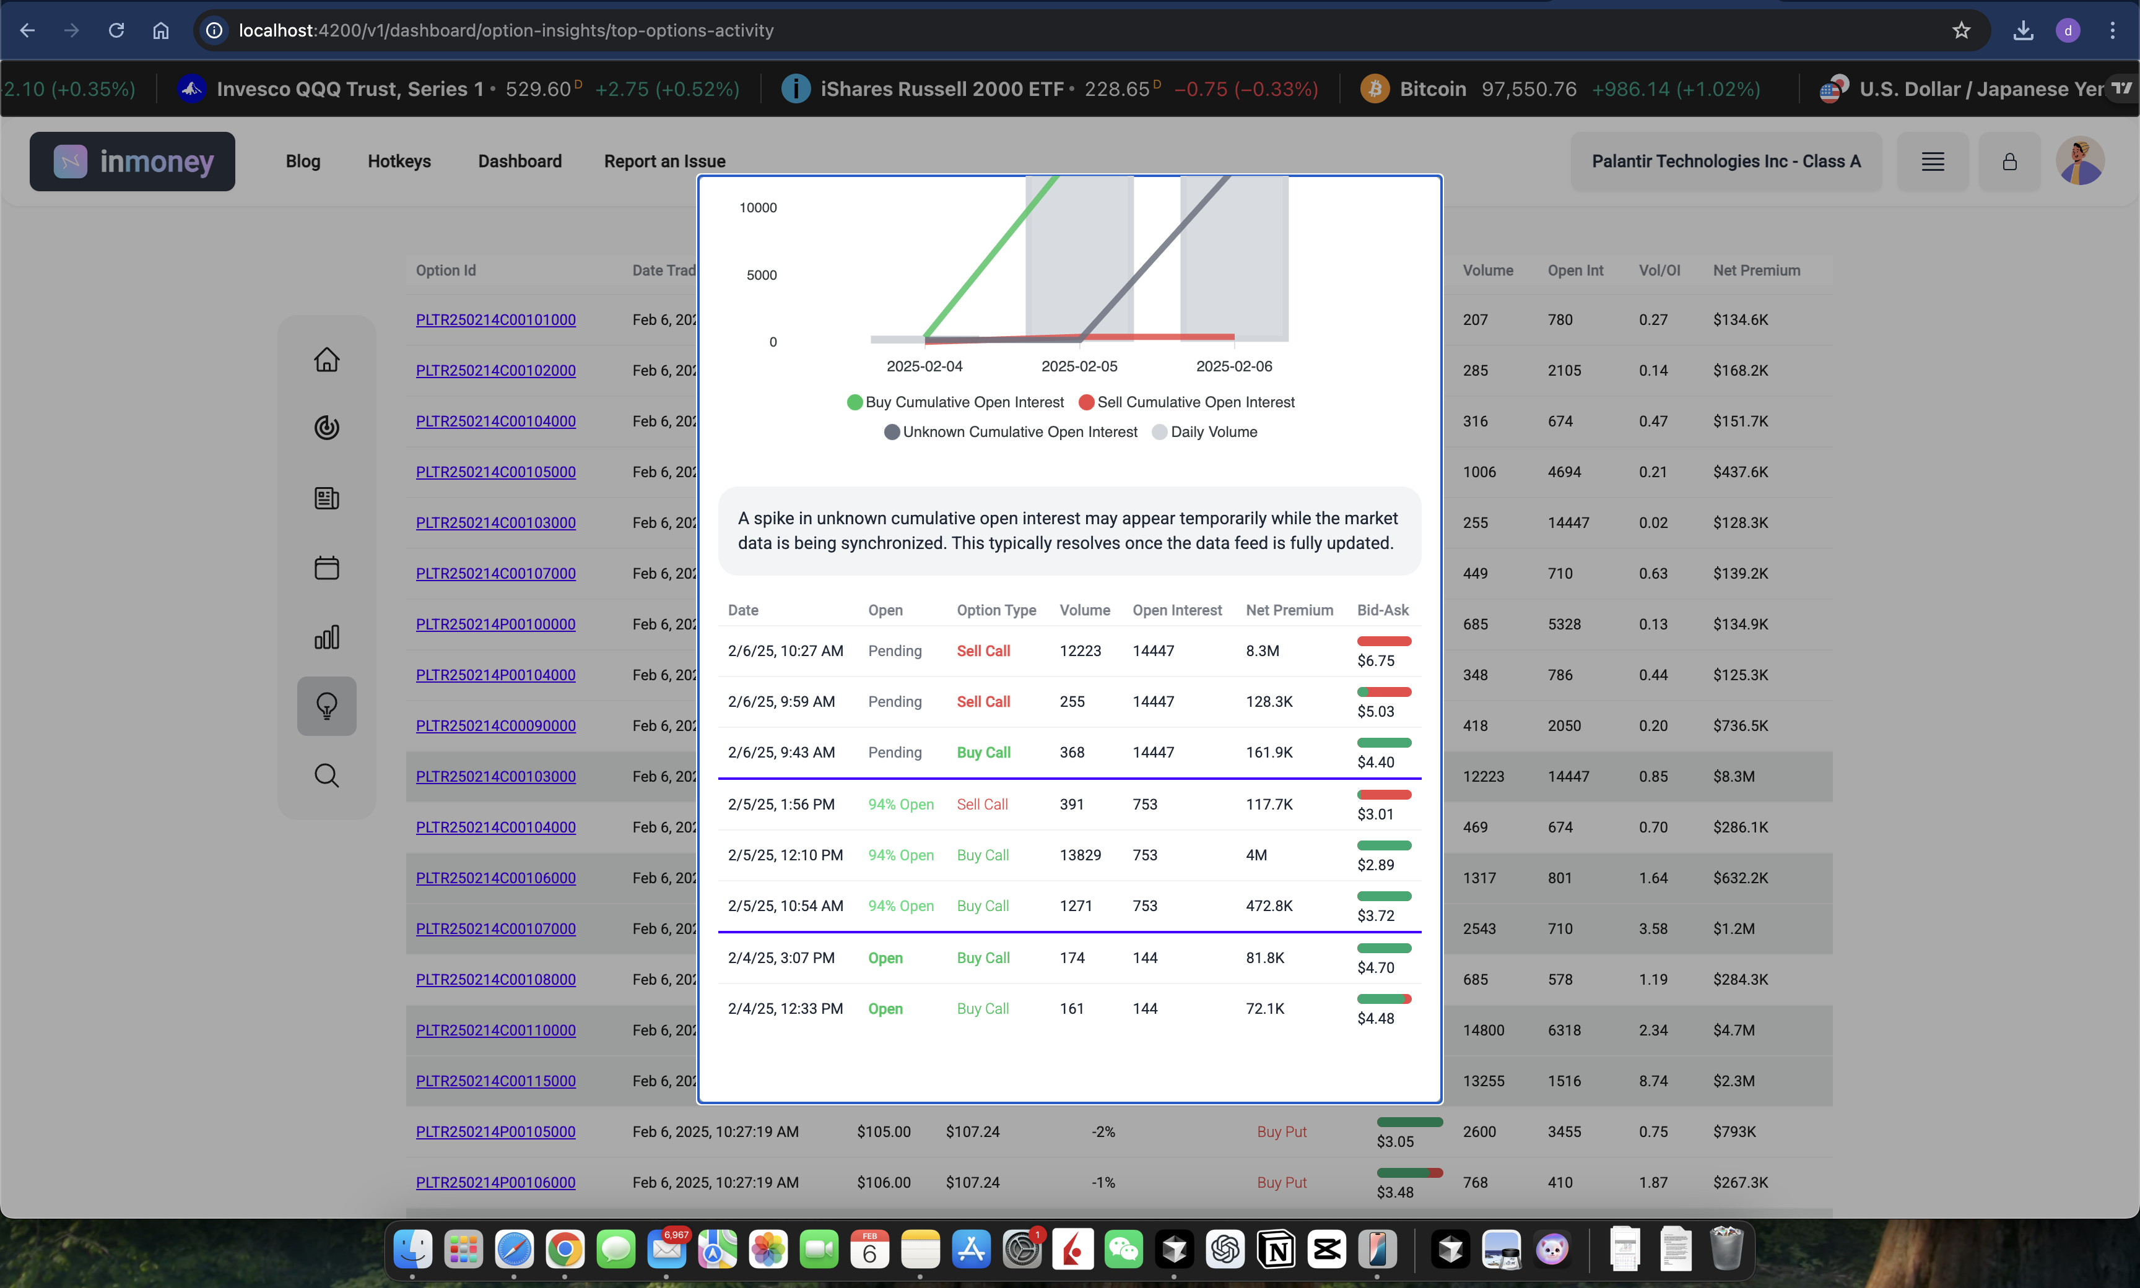2140x1288 pixels.
Task: Toggle Sell Cumulative Open Interest legend
Action: 1186,402
